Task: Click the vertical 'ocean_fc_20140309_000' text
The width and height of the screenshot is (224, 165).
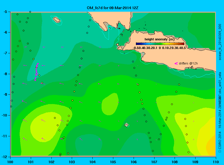Action: point(220,42)
